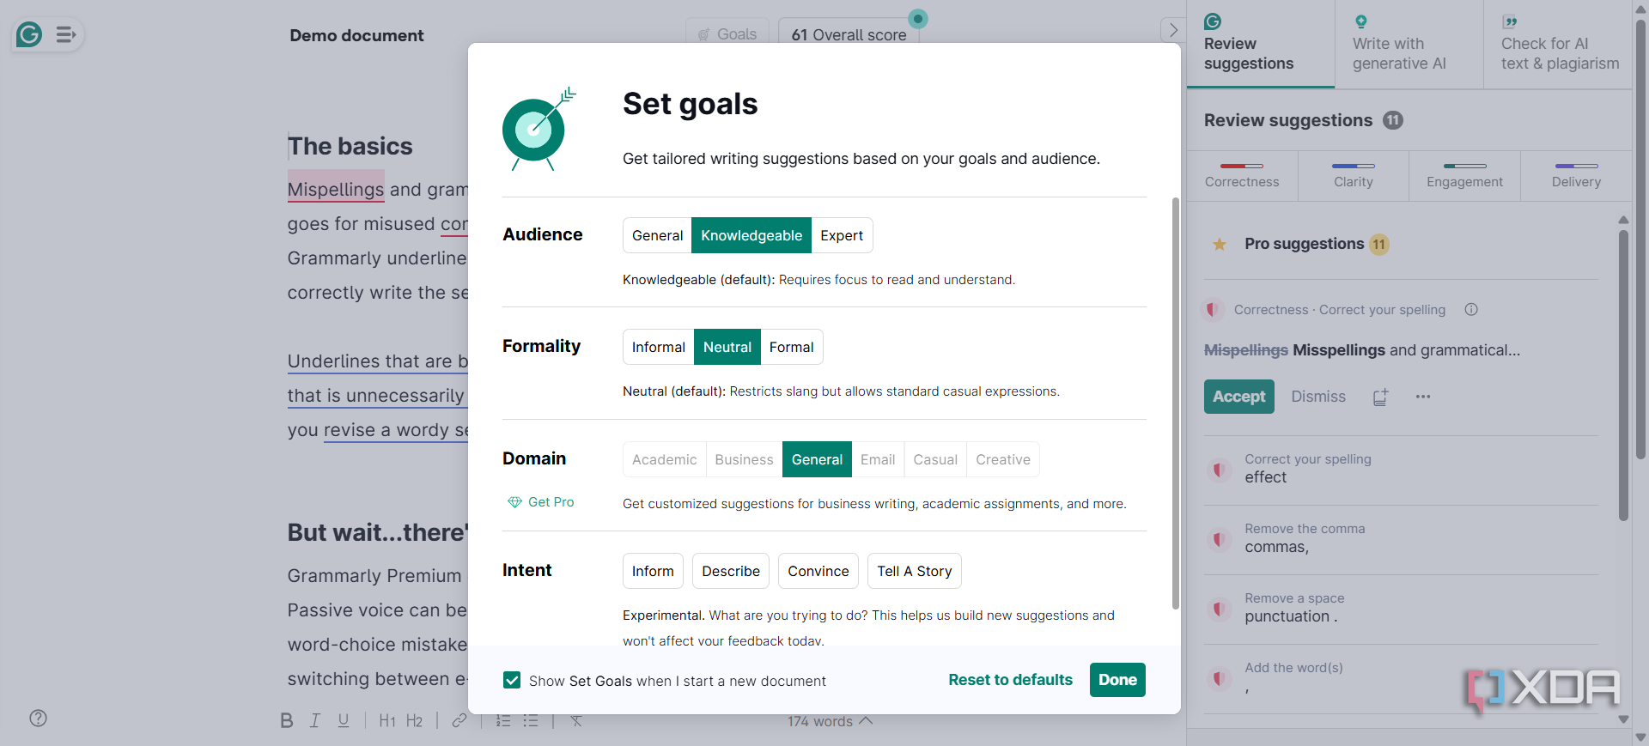
Task: Click the shield icon next to effect
Action: click(1218, 470)
